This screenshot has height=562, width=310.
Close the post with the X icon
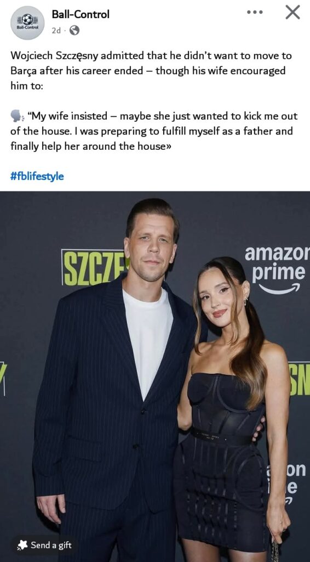(292, 13)
